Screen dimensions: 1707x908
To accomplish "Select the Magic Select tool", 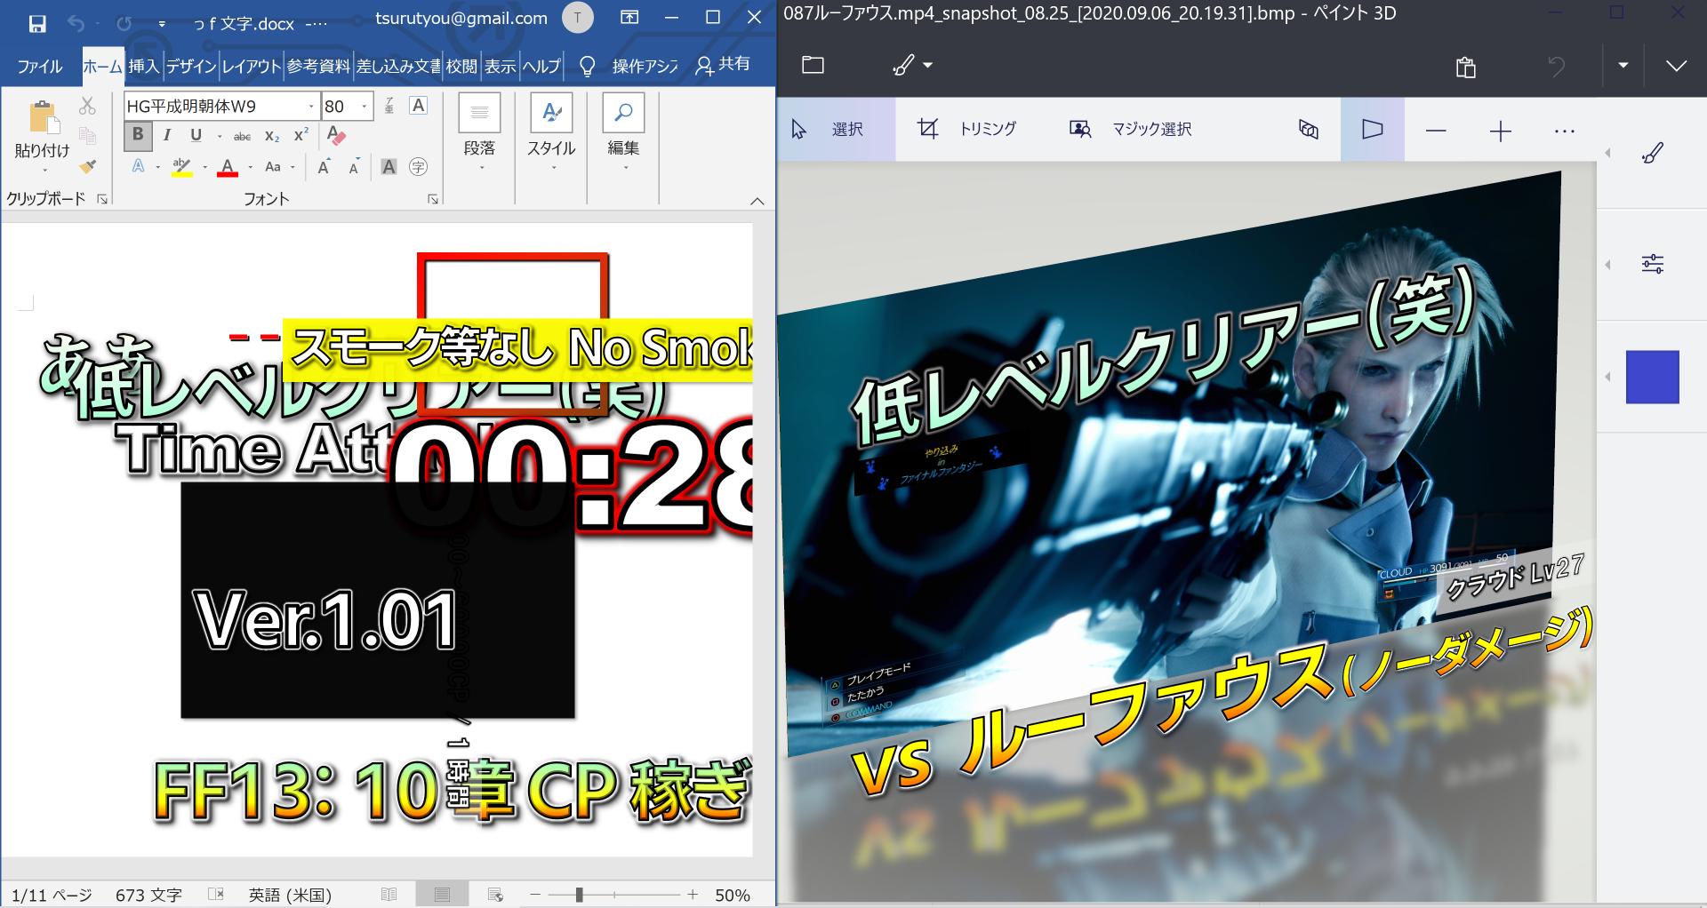I will coord(1130,130).
